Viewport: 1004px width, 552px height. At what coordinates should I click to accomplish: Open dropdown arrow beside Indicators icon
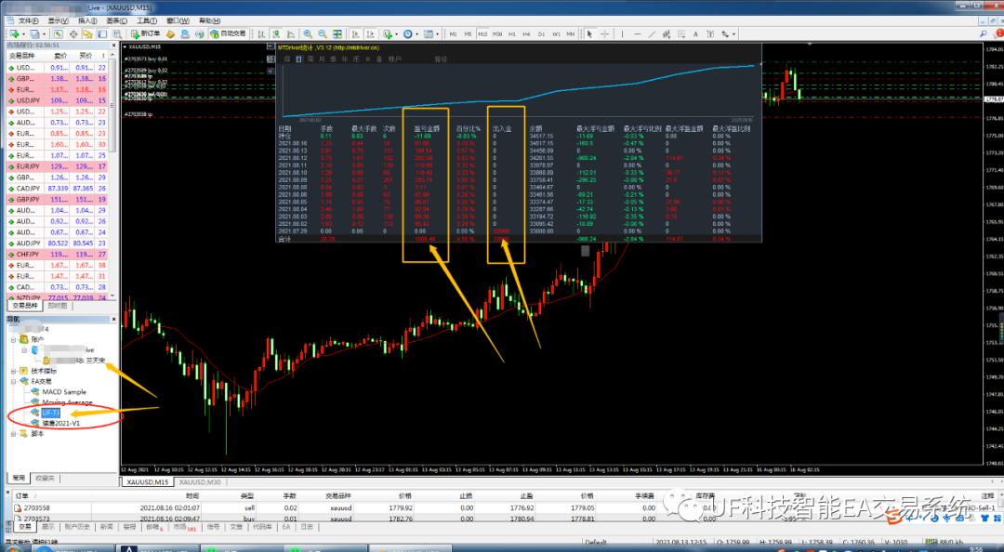pos(397,33)
